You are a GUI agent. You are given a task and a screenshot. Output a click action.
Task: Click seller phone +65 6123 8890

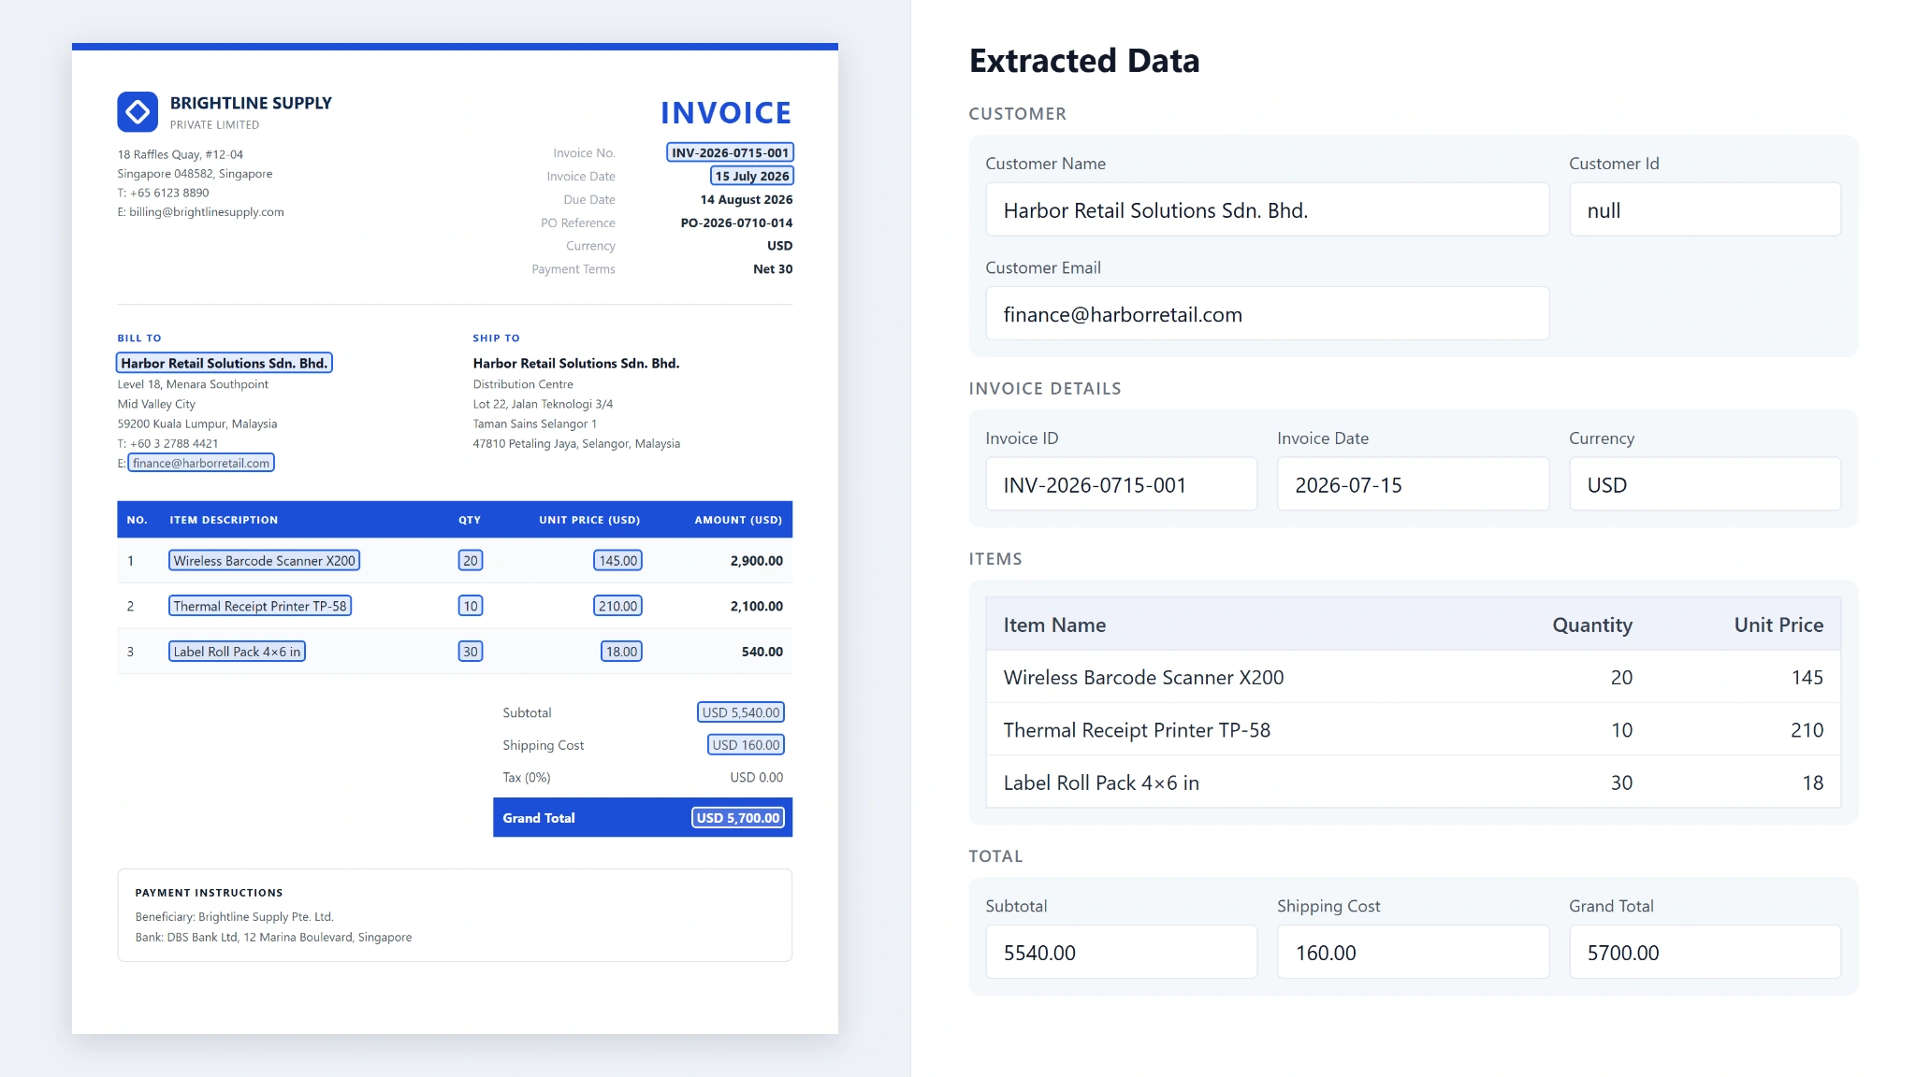169,193
